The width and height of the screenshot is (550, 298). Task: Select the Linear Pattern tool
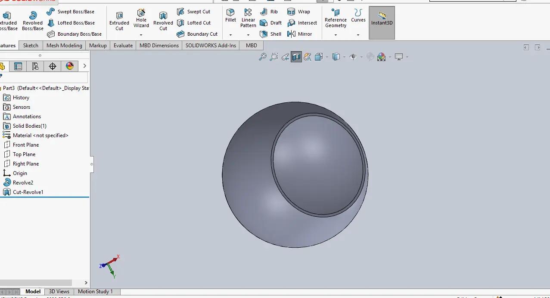(248, 18)
